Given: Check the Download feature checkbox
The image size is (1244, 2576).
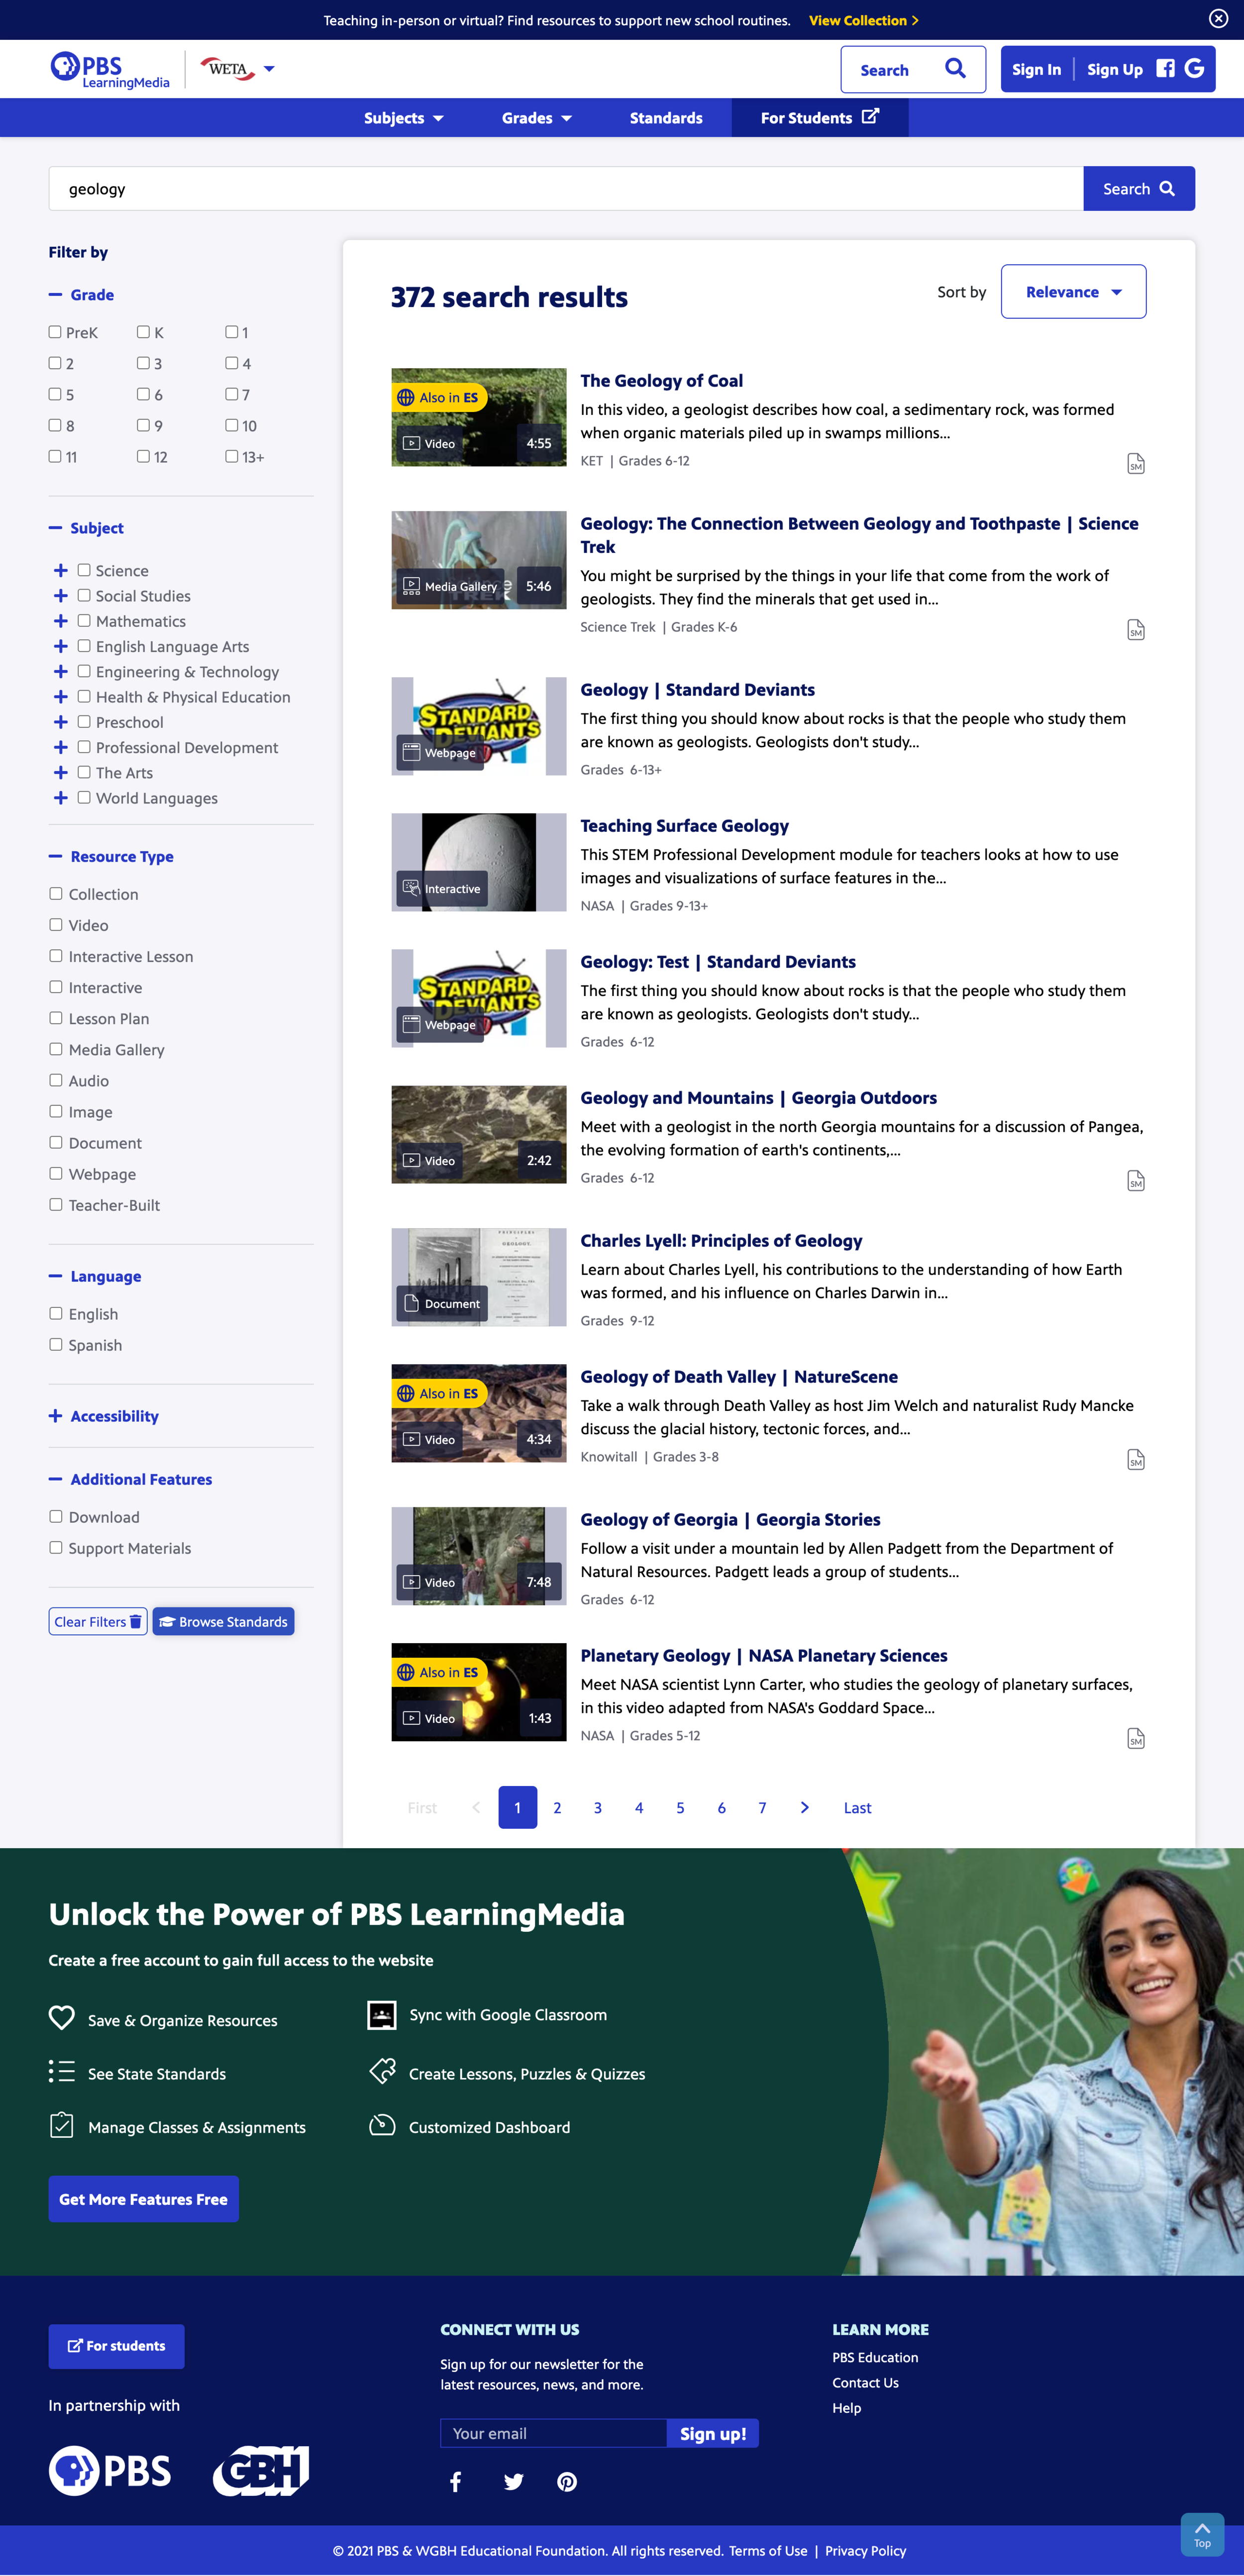Looking at the screenshot, I should coord(56,1517).
